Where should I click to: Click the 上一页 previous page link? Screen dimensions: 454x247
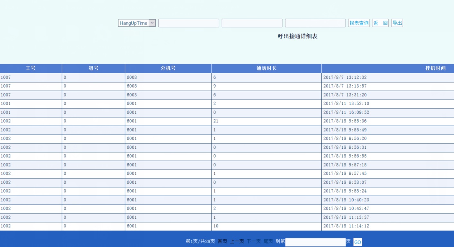pyautogui.click(x=237, y=241)
